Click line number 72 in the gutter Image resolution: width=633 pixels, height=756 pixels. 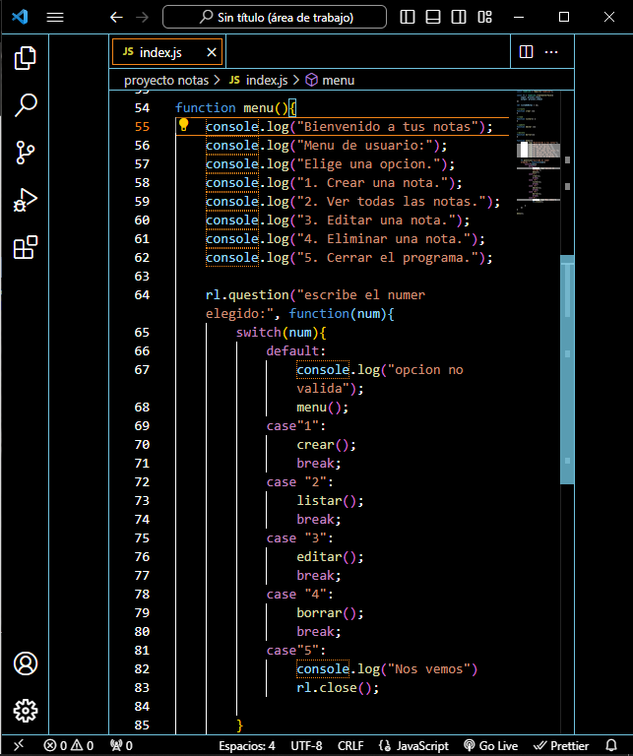142,482
